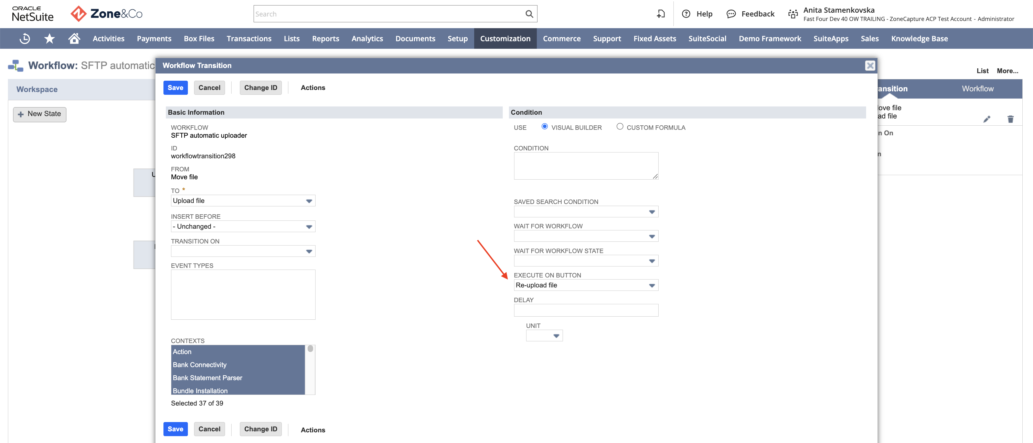Click the pencil edit transition icon
This screenshot has height=443, width=1033.
pos(987,119)
